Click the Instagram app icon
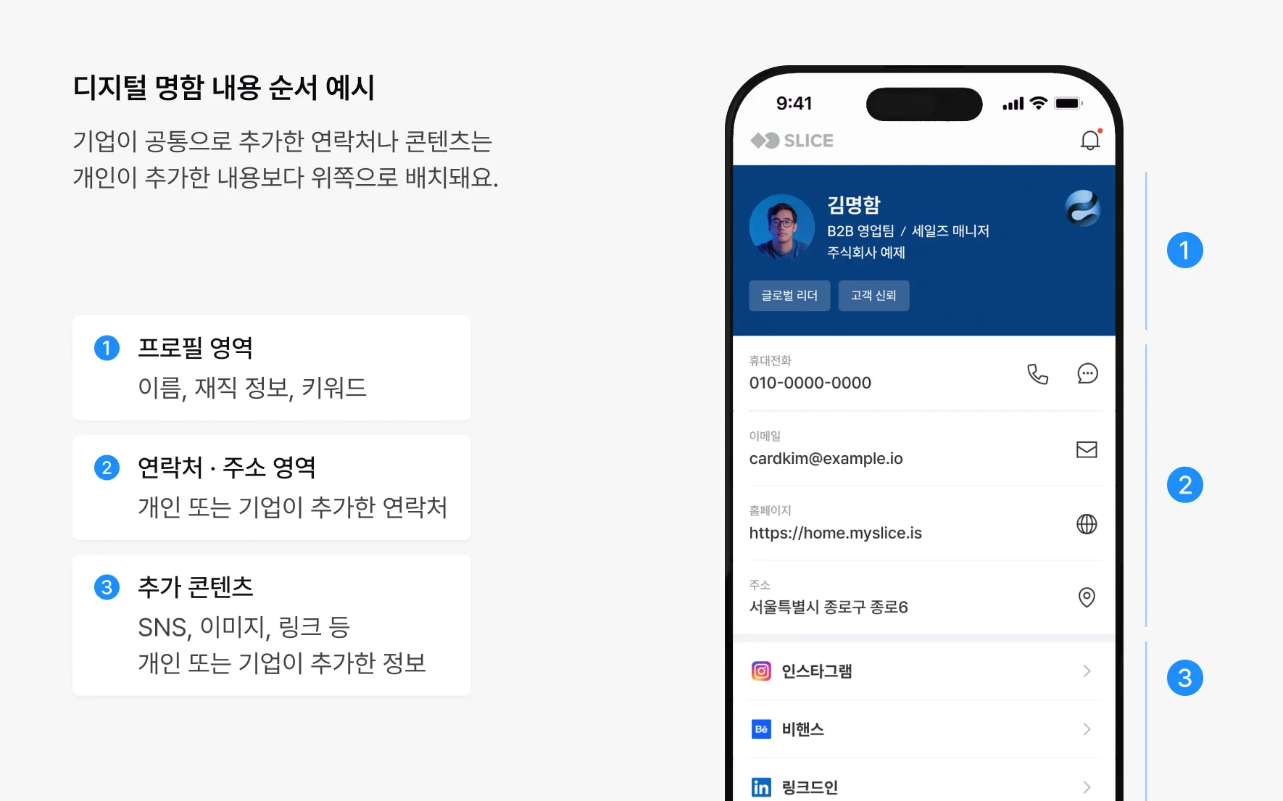This screenshot has width=1283, height=801. coord(761,671)
